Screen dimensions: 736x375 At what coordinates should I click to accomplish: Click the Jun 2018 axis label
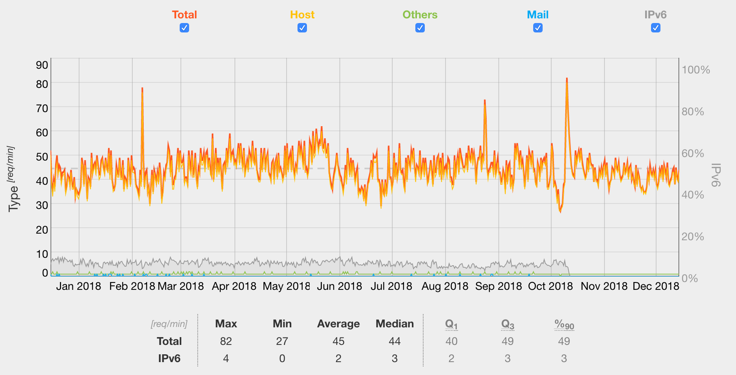[x=339, y=286]
